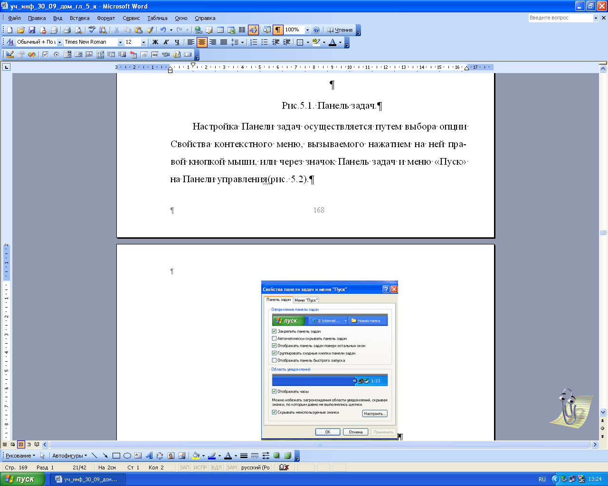Viewport: 608px width, 486px height.
Task: Justify the paragraph text
Action: (x=223, y=42)
